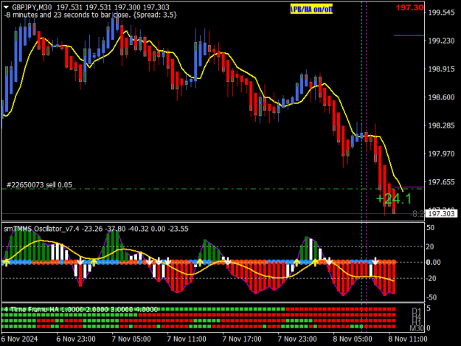This screenshot has height=346, width=461.
Task: Click the current price tag 197.303
Action: tap(441, 214)
